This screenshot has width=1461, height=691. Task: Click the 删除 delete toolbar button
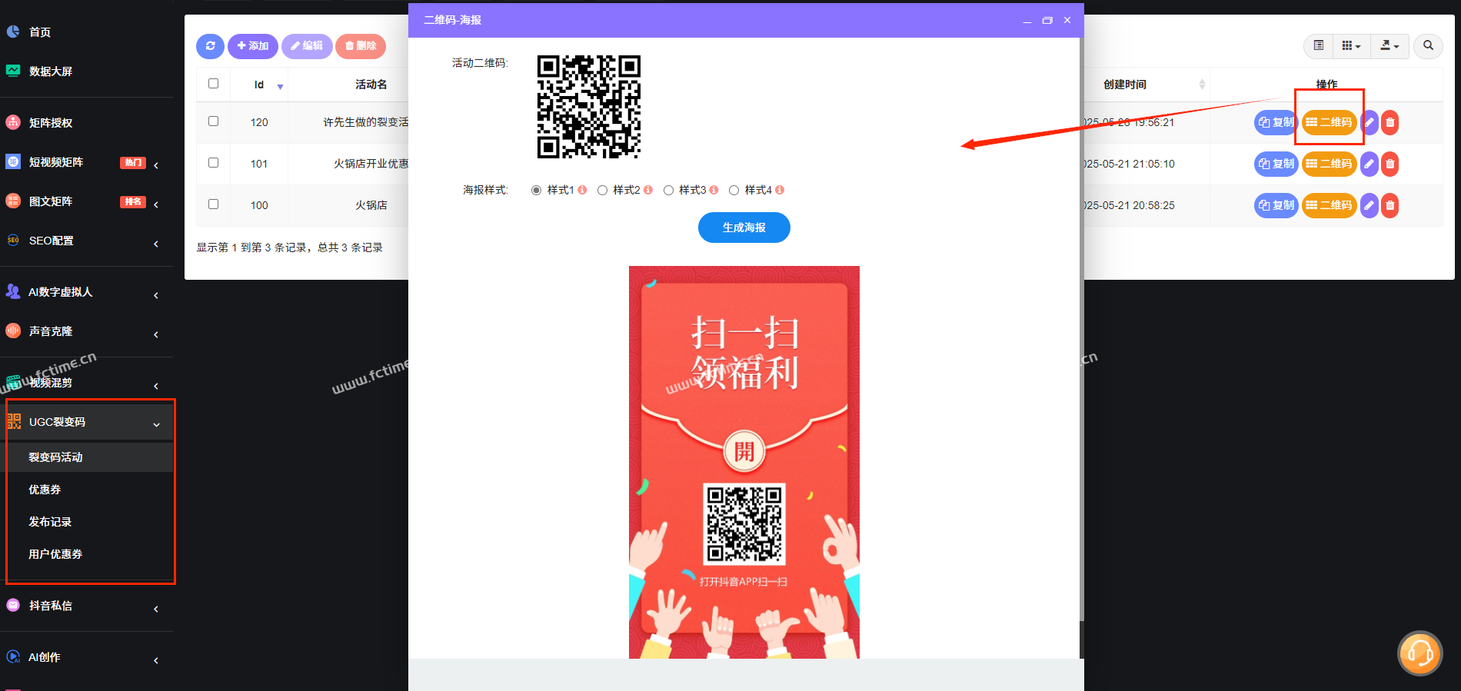point(361,46)
